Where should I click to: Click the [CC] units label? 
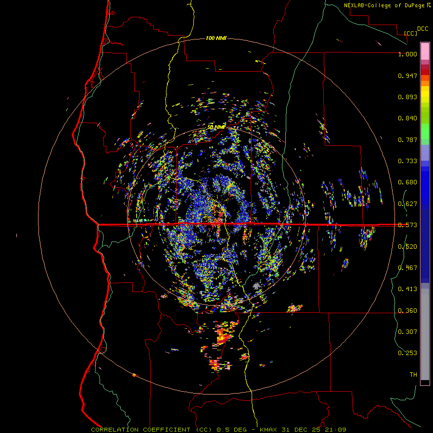(x=410, y=33)
